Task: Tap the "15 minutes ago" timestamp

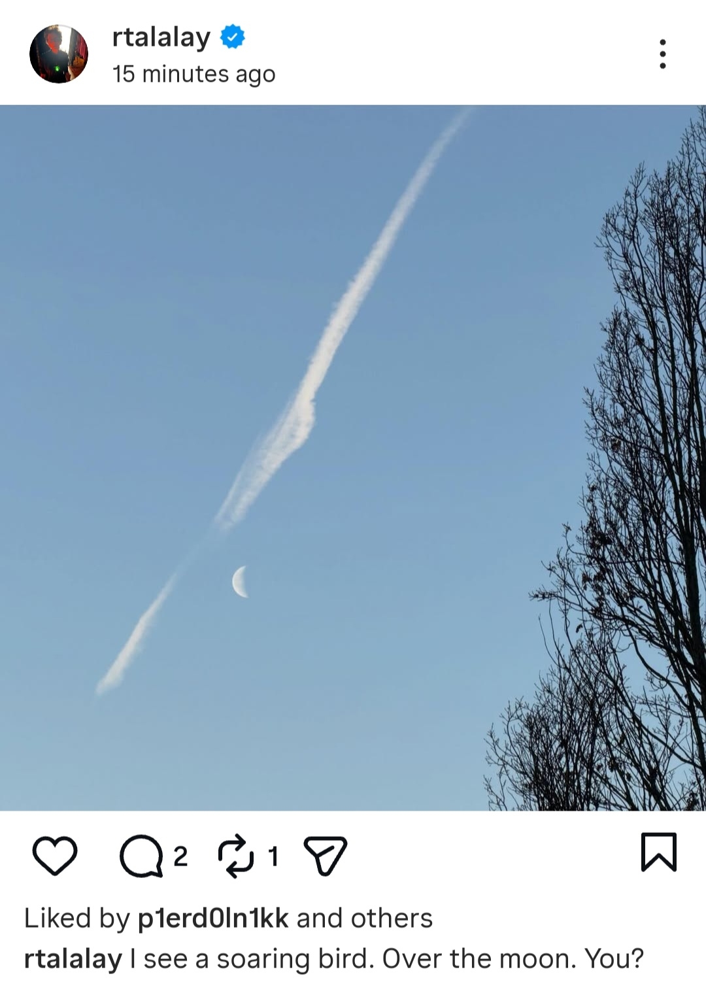Action: point(193,74)
